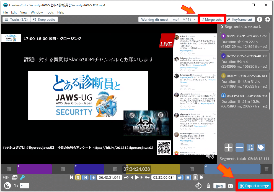This screenshot has width=274, height=192.
Task: Sort segments with the reorder icon
Action: 250,148
